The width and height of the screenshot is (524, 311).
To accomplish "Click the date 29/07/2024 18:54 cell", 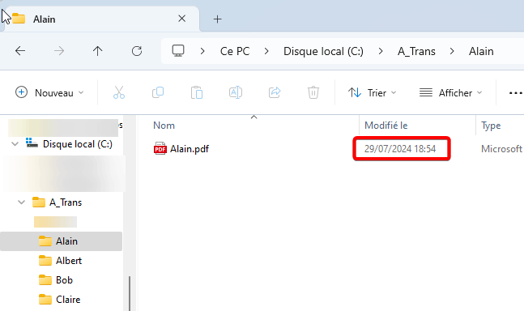I will [x=400, y=149].
